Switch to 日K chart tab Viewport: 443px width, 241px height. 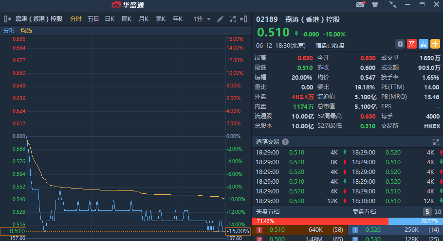click(110, 19)
